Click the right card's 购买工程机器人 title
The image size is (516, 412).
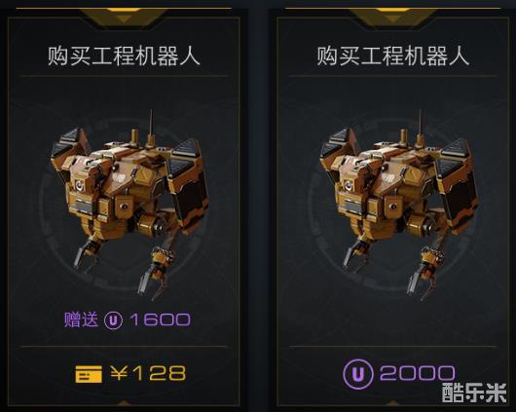(x=392, y=56)
